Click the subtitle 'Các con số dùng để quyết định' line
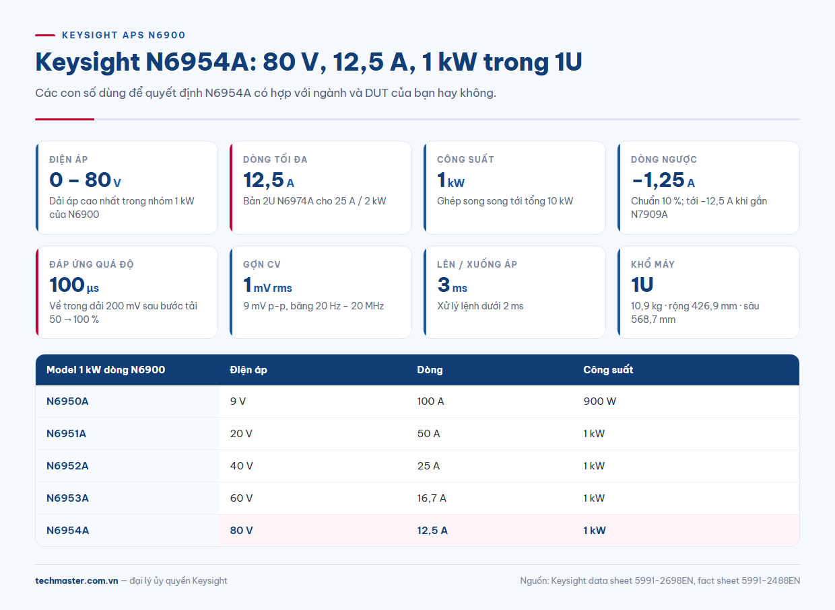 [265, 93]
